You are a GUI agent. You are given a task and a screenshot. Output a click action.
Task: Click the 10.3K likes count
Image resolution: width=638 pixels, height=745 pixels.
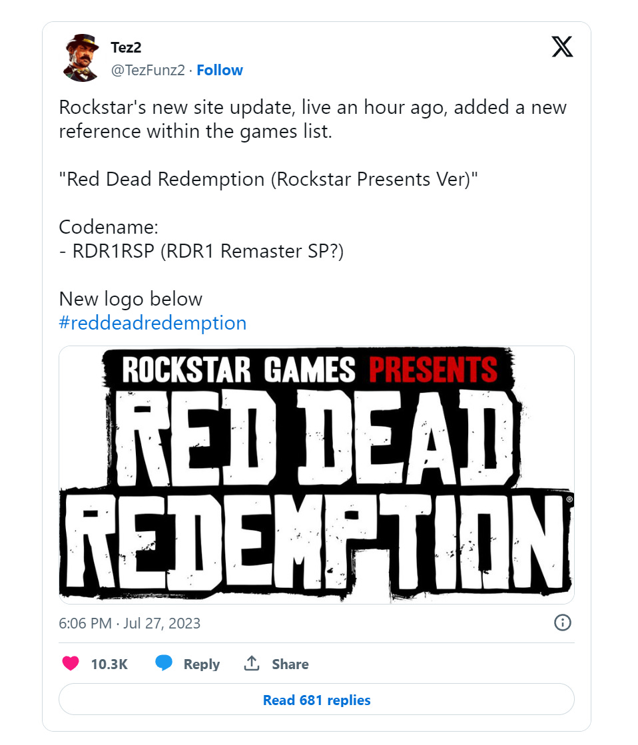click(x=109, y=664)
